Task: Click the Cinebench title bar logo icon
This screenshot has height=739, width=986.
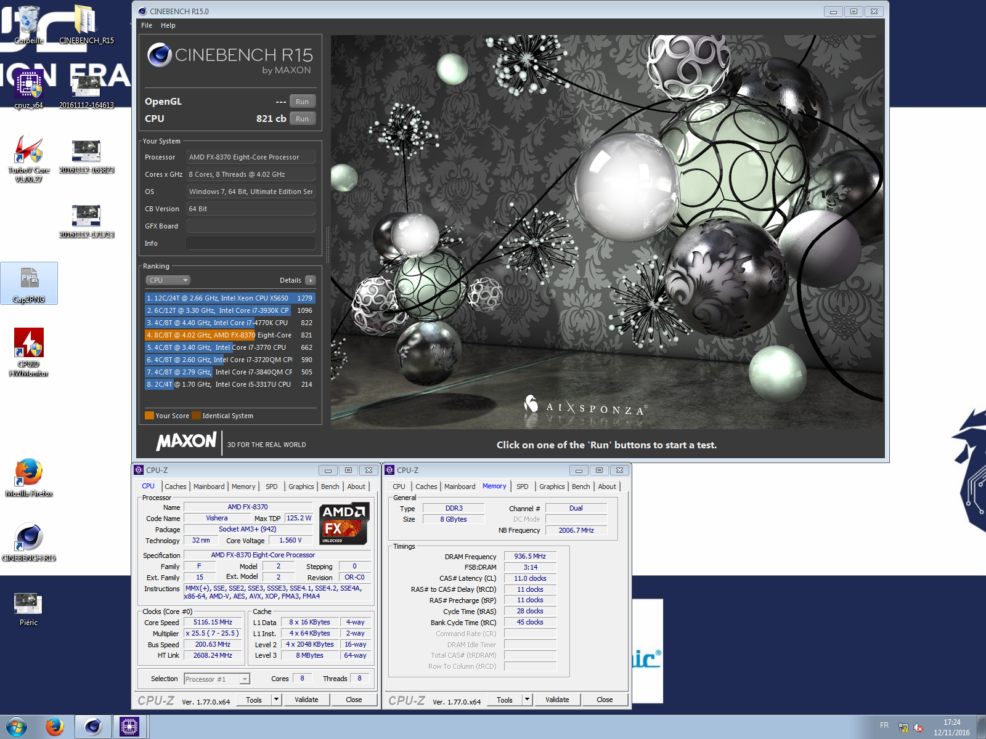Action: tap(142, 11)
